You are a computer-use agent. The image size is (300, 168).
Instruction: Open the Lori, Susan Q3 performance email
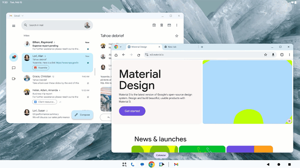click(x=47, y=114)
